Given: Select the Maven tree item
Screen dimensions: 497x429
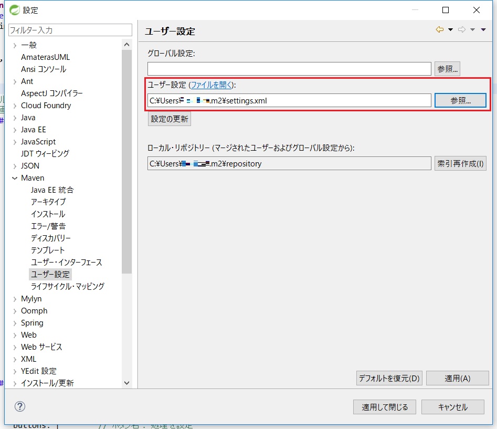Looking at the screenshot, I should click(x=33, y=178).
